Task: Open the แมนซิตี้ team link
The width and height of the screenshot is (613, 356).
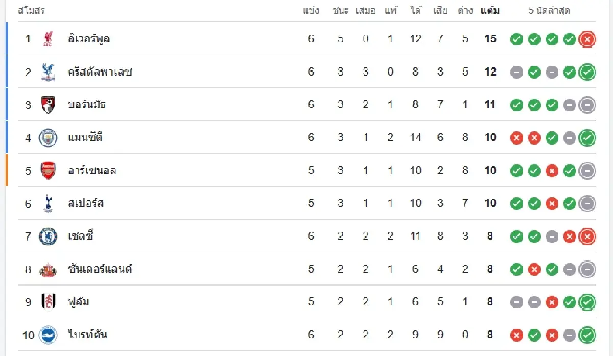Action: [85, 138]
